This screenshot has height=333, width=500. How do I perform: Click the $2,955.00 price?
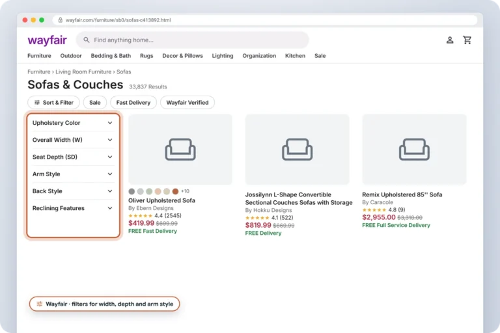click(x=379, y=217)
